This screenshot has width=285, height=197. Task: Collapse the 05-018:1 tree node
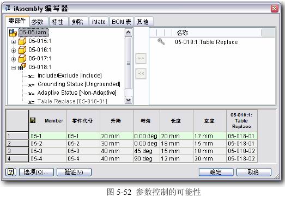click(14, 68)
